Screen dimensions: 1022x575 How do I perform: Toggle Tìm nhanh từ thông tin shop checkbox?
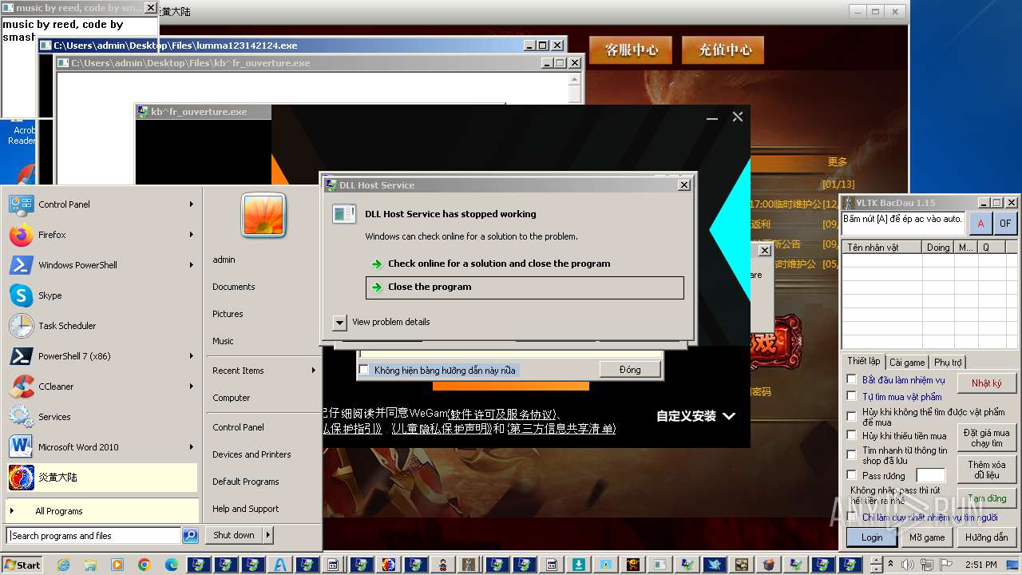pyautogui.click(x=852, y=454)
